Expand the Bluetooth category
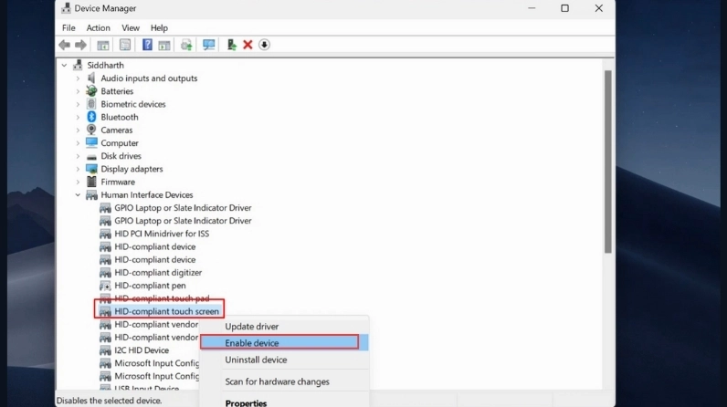727x407 pixels. click(x=78, y=117)
